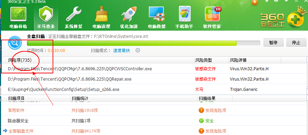Screen dimensions: 308x135
Task: Click the orange warning icon in 常用软件 row
Action: point(201,111)
